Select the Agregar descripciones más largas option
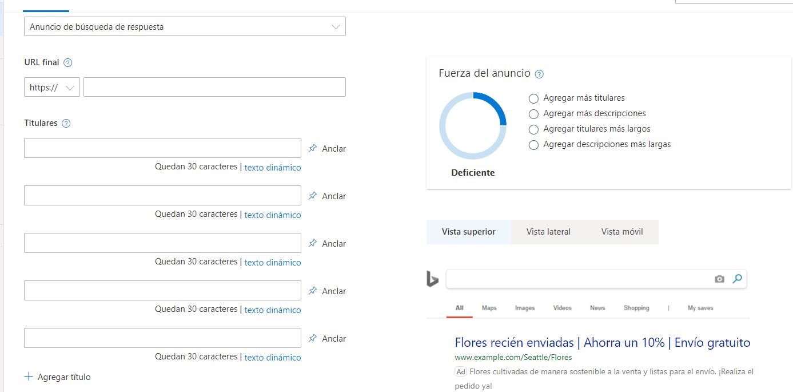Viewport: 793px width, 392px height. click(x=533, y=144)
